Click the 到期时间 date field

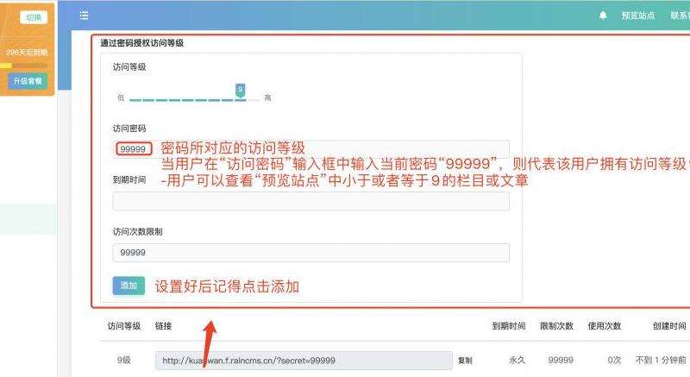click(311, 201)
